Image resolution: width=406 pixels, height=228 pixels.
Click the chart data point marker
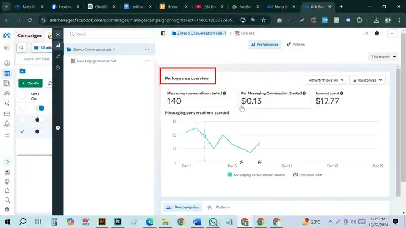click(x=205, y=136)
